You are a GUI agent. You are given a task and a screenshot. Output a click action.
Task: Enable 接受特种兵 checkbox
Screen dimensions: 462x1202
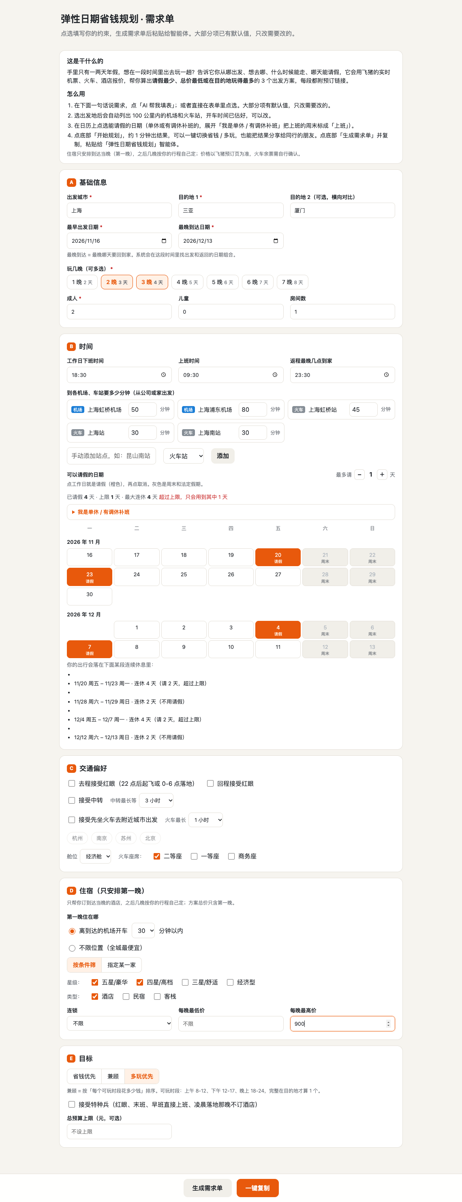click(x=72, y=1104)
